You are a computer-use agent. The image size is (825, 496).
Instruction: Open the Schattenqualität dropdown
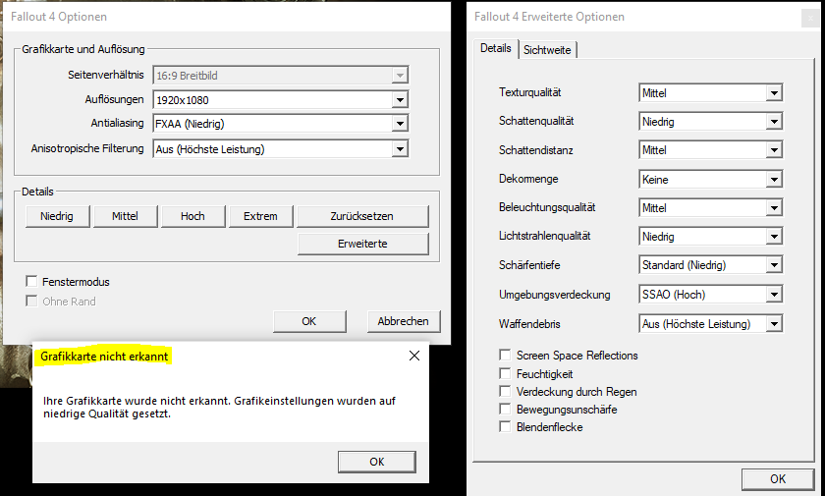[x=710, y=122]
